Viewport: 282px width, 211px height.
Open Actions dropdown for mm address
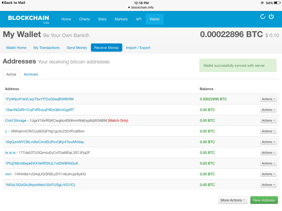coord(268,174)
